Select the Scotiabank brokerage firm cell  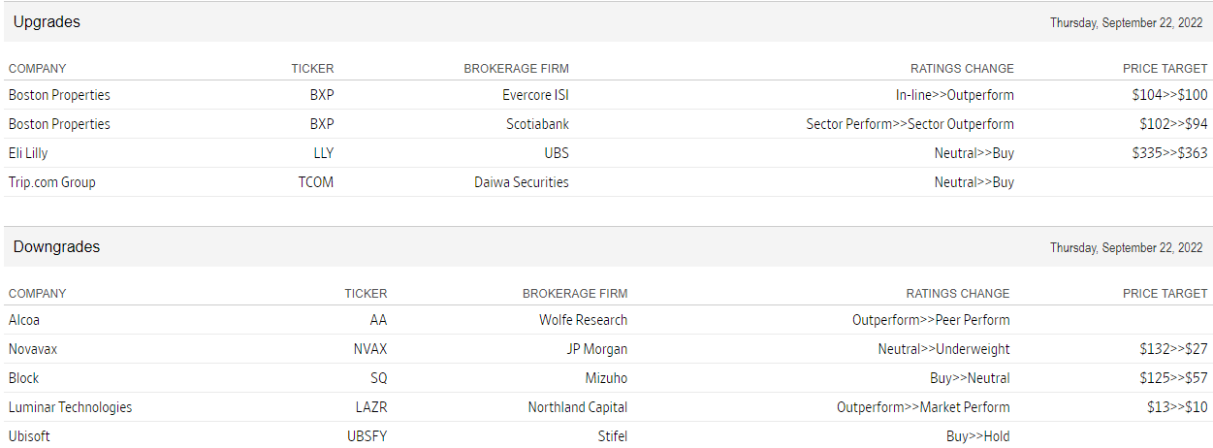point(537,124)
